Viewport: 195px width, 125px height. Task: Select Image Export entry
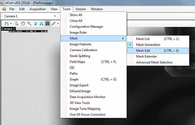pos(93,85)
